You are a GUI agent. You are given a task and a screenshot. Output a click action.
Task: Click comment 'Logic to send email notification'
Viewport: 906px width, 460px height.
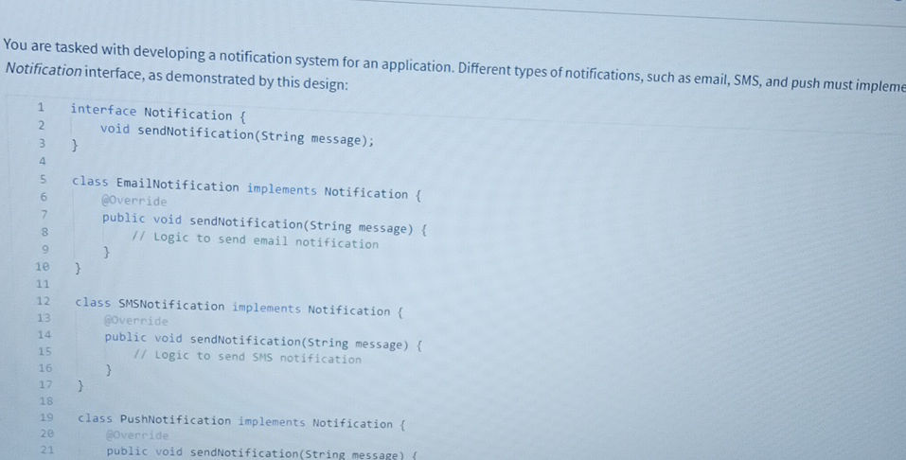(x=255, y=240)
